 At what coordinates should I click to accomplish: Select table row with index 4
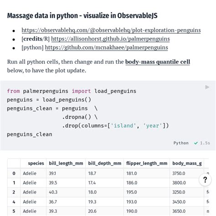click(x=108, y=202)
